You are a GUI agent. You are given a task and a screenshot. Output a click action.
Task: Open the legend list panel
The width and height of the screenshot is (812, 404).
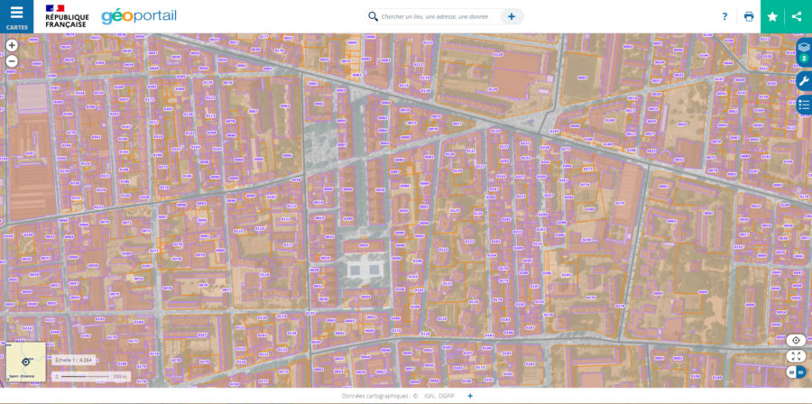click(x=804, y=105)
